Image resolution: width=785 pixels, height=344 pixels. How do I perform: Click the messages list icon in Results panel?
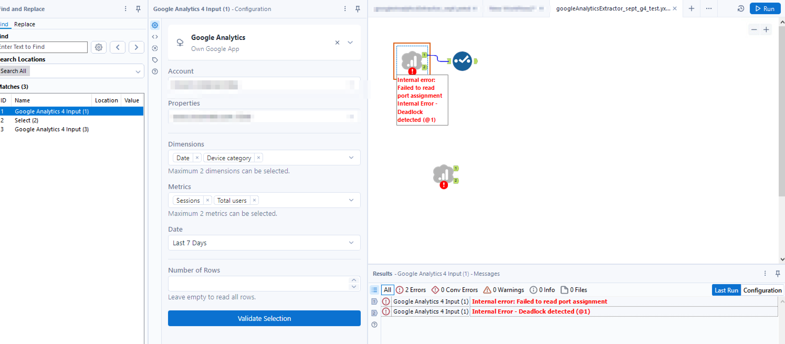(374, 290)
